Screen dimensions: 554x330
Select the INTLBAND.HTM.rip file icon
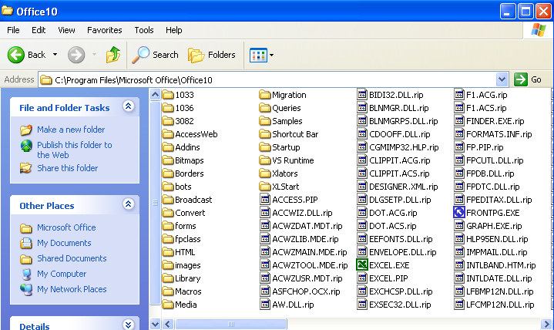[x=459, y=265]
